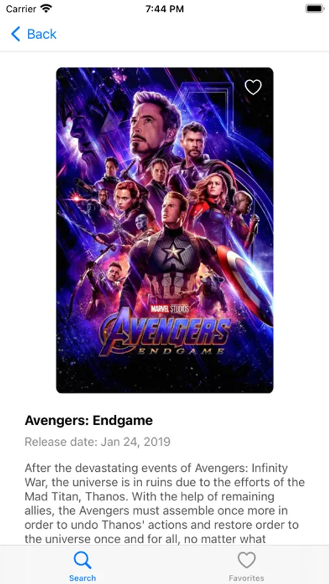Viewport: 329px width, 584px height.
Task: Open the Favorites tab heart icon
Action: 247,560
